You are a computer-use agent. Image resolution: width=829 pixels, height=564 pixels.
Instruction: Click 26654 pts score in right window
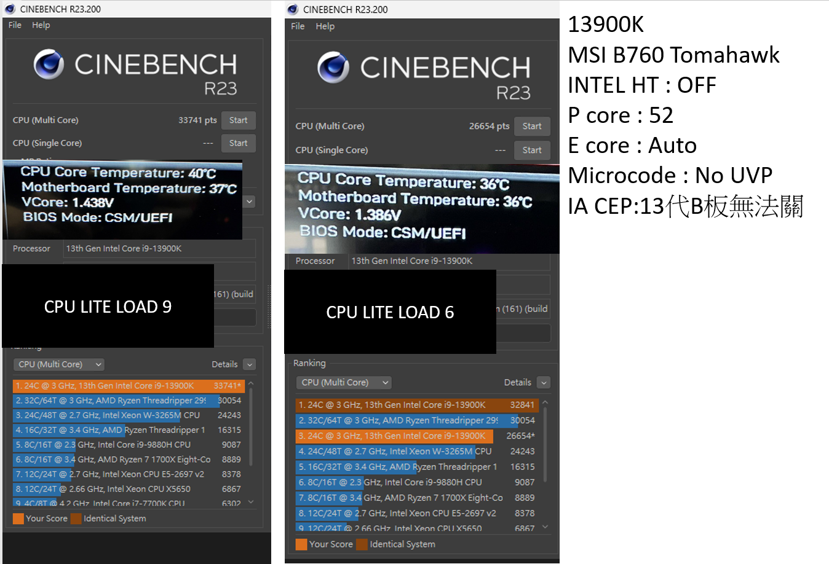point(489,126)
